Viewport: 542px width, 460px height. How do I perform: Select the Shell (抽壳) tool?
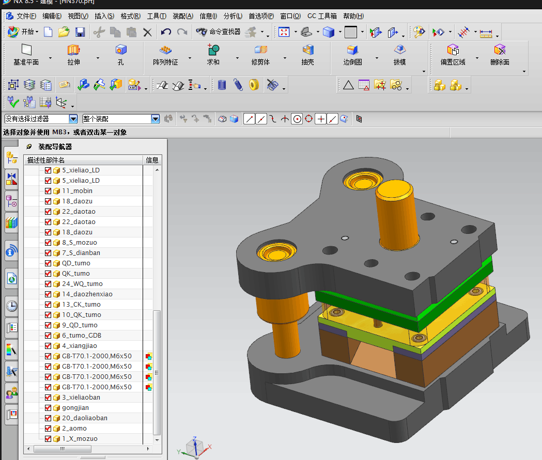coord(307,55)
